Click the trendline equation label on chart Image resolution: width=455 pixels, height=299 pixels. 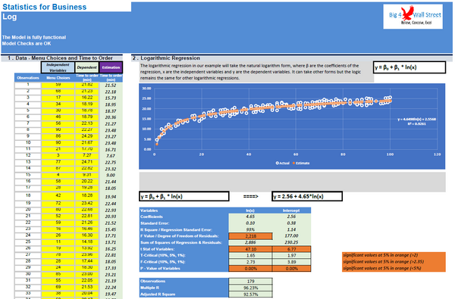click(x=416, y=121)
